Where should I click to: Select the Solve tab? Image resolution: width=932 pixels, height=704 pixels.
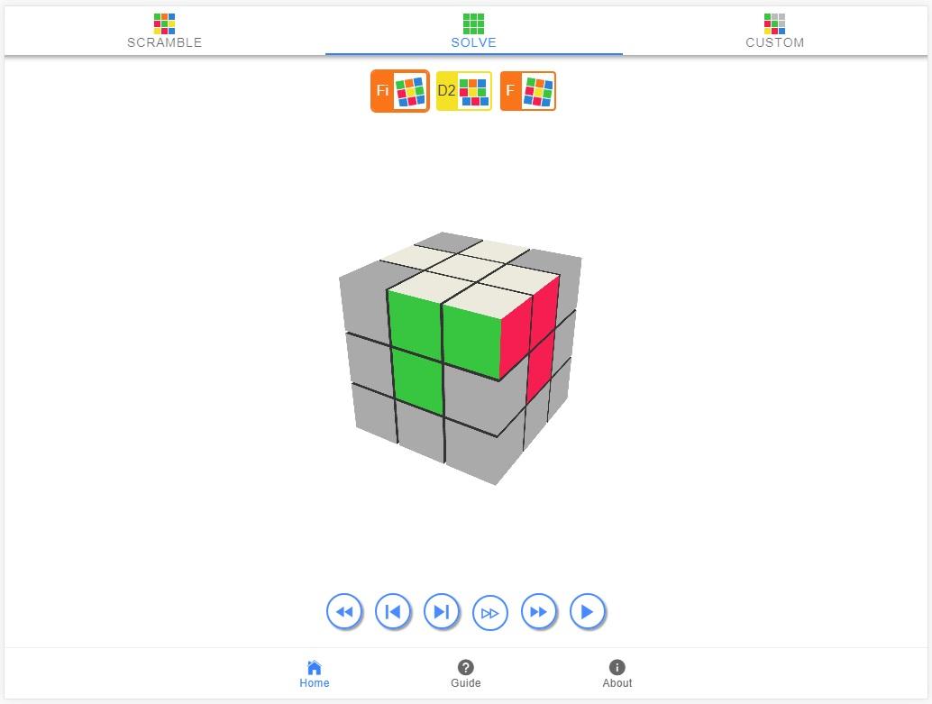point(474,31)
